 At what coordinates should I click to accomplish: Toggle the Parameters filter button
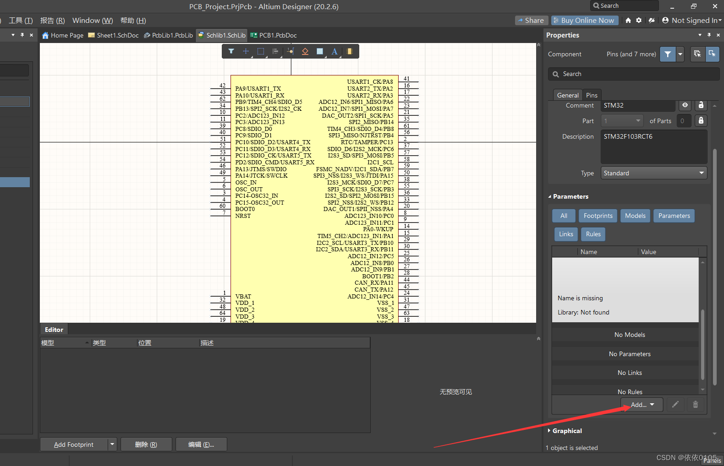(674, 216)
